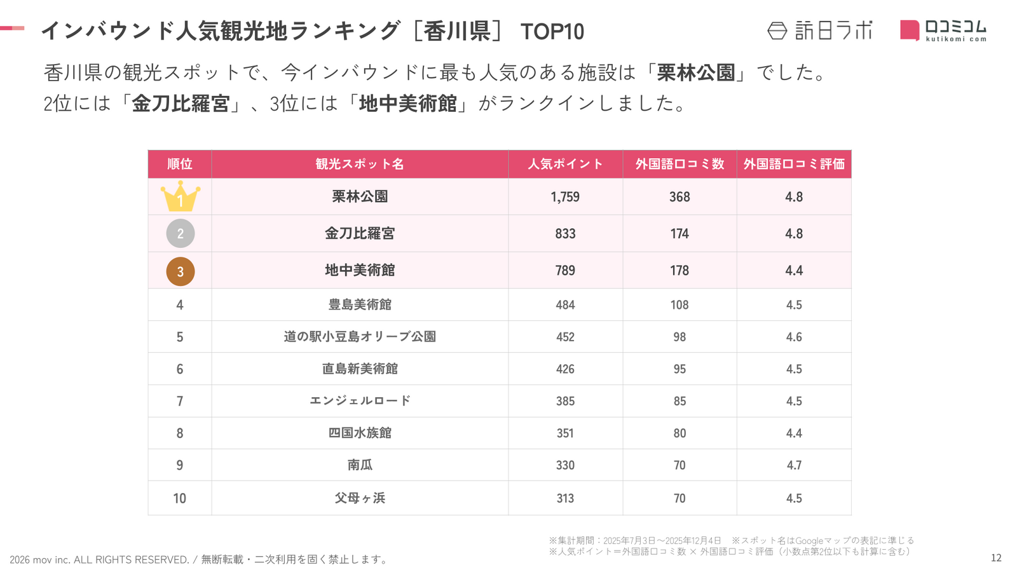
Task: Select the 金刀比羅宮 table entry
Action: coord(360,234)
